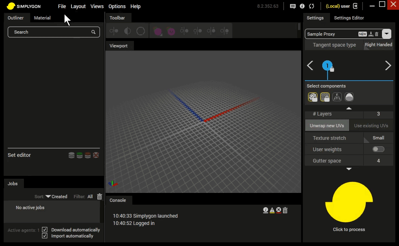Click the logout icon beside (Local) user

[356, 6]
